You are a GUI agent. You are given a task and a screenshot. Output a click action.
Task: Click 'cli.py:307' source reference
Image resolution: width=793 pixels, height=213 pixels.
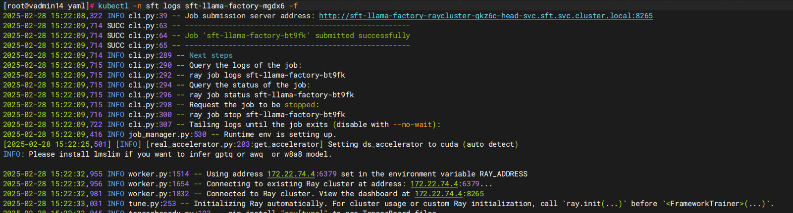150,125
